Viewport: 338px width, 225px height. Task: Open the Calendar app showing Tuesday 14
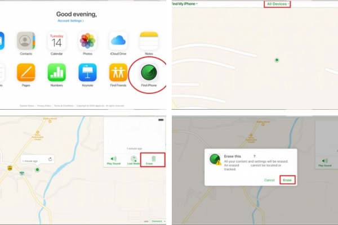(x=57, y=41)
